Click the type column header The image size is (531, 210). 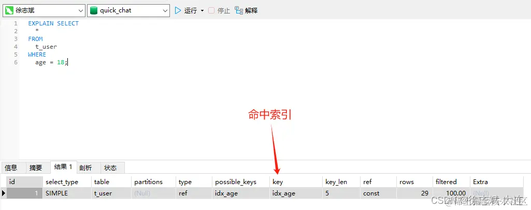194,182
